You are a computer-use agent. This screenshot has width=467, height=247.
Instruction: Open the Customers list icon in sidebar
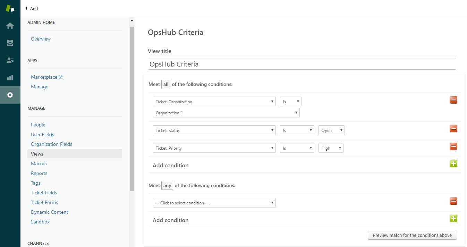10,60
